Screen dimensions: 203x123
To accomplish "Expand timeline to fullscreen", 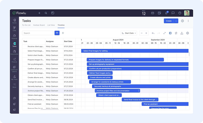I will click(165, 33).
